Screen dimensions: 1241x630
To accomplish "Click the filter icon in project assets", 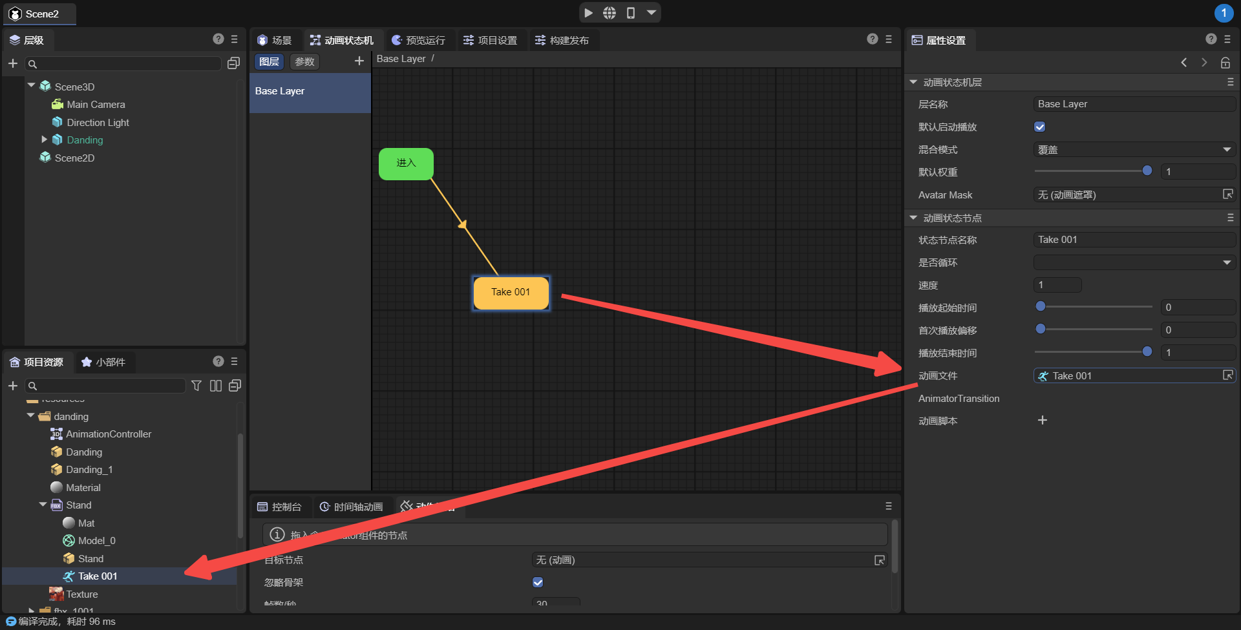I will (196, 386).
